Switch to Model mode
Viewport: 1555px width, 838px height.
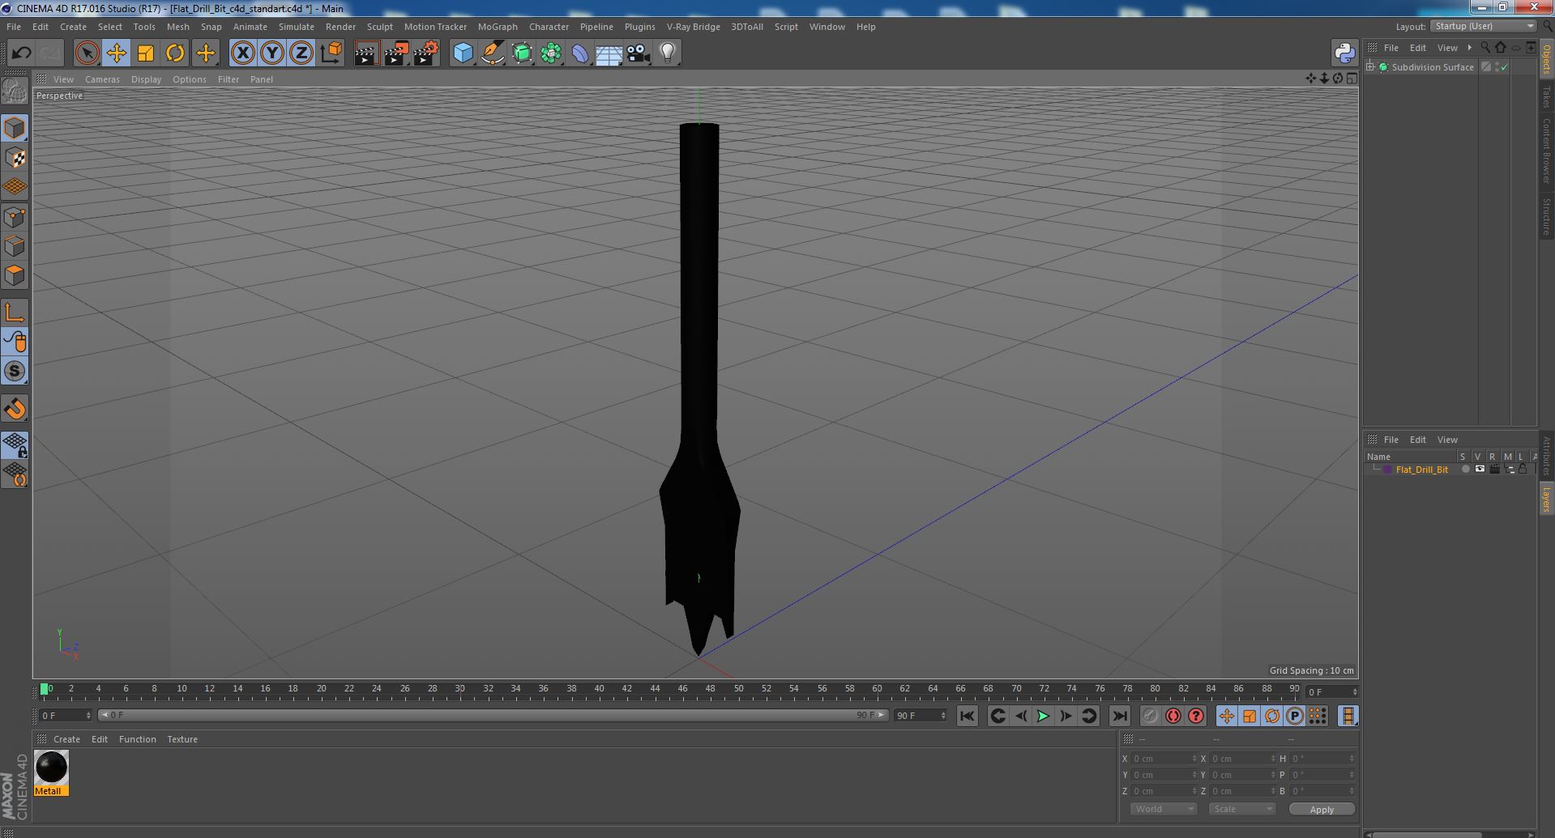pyautogui.click(x=15, y=128)
